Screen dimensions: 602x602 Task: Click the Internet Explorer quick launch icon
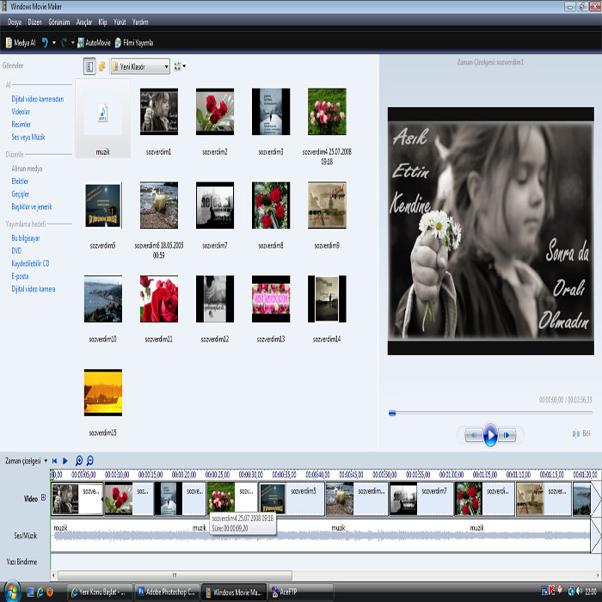click(40, 592)
